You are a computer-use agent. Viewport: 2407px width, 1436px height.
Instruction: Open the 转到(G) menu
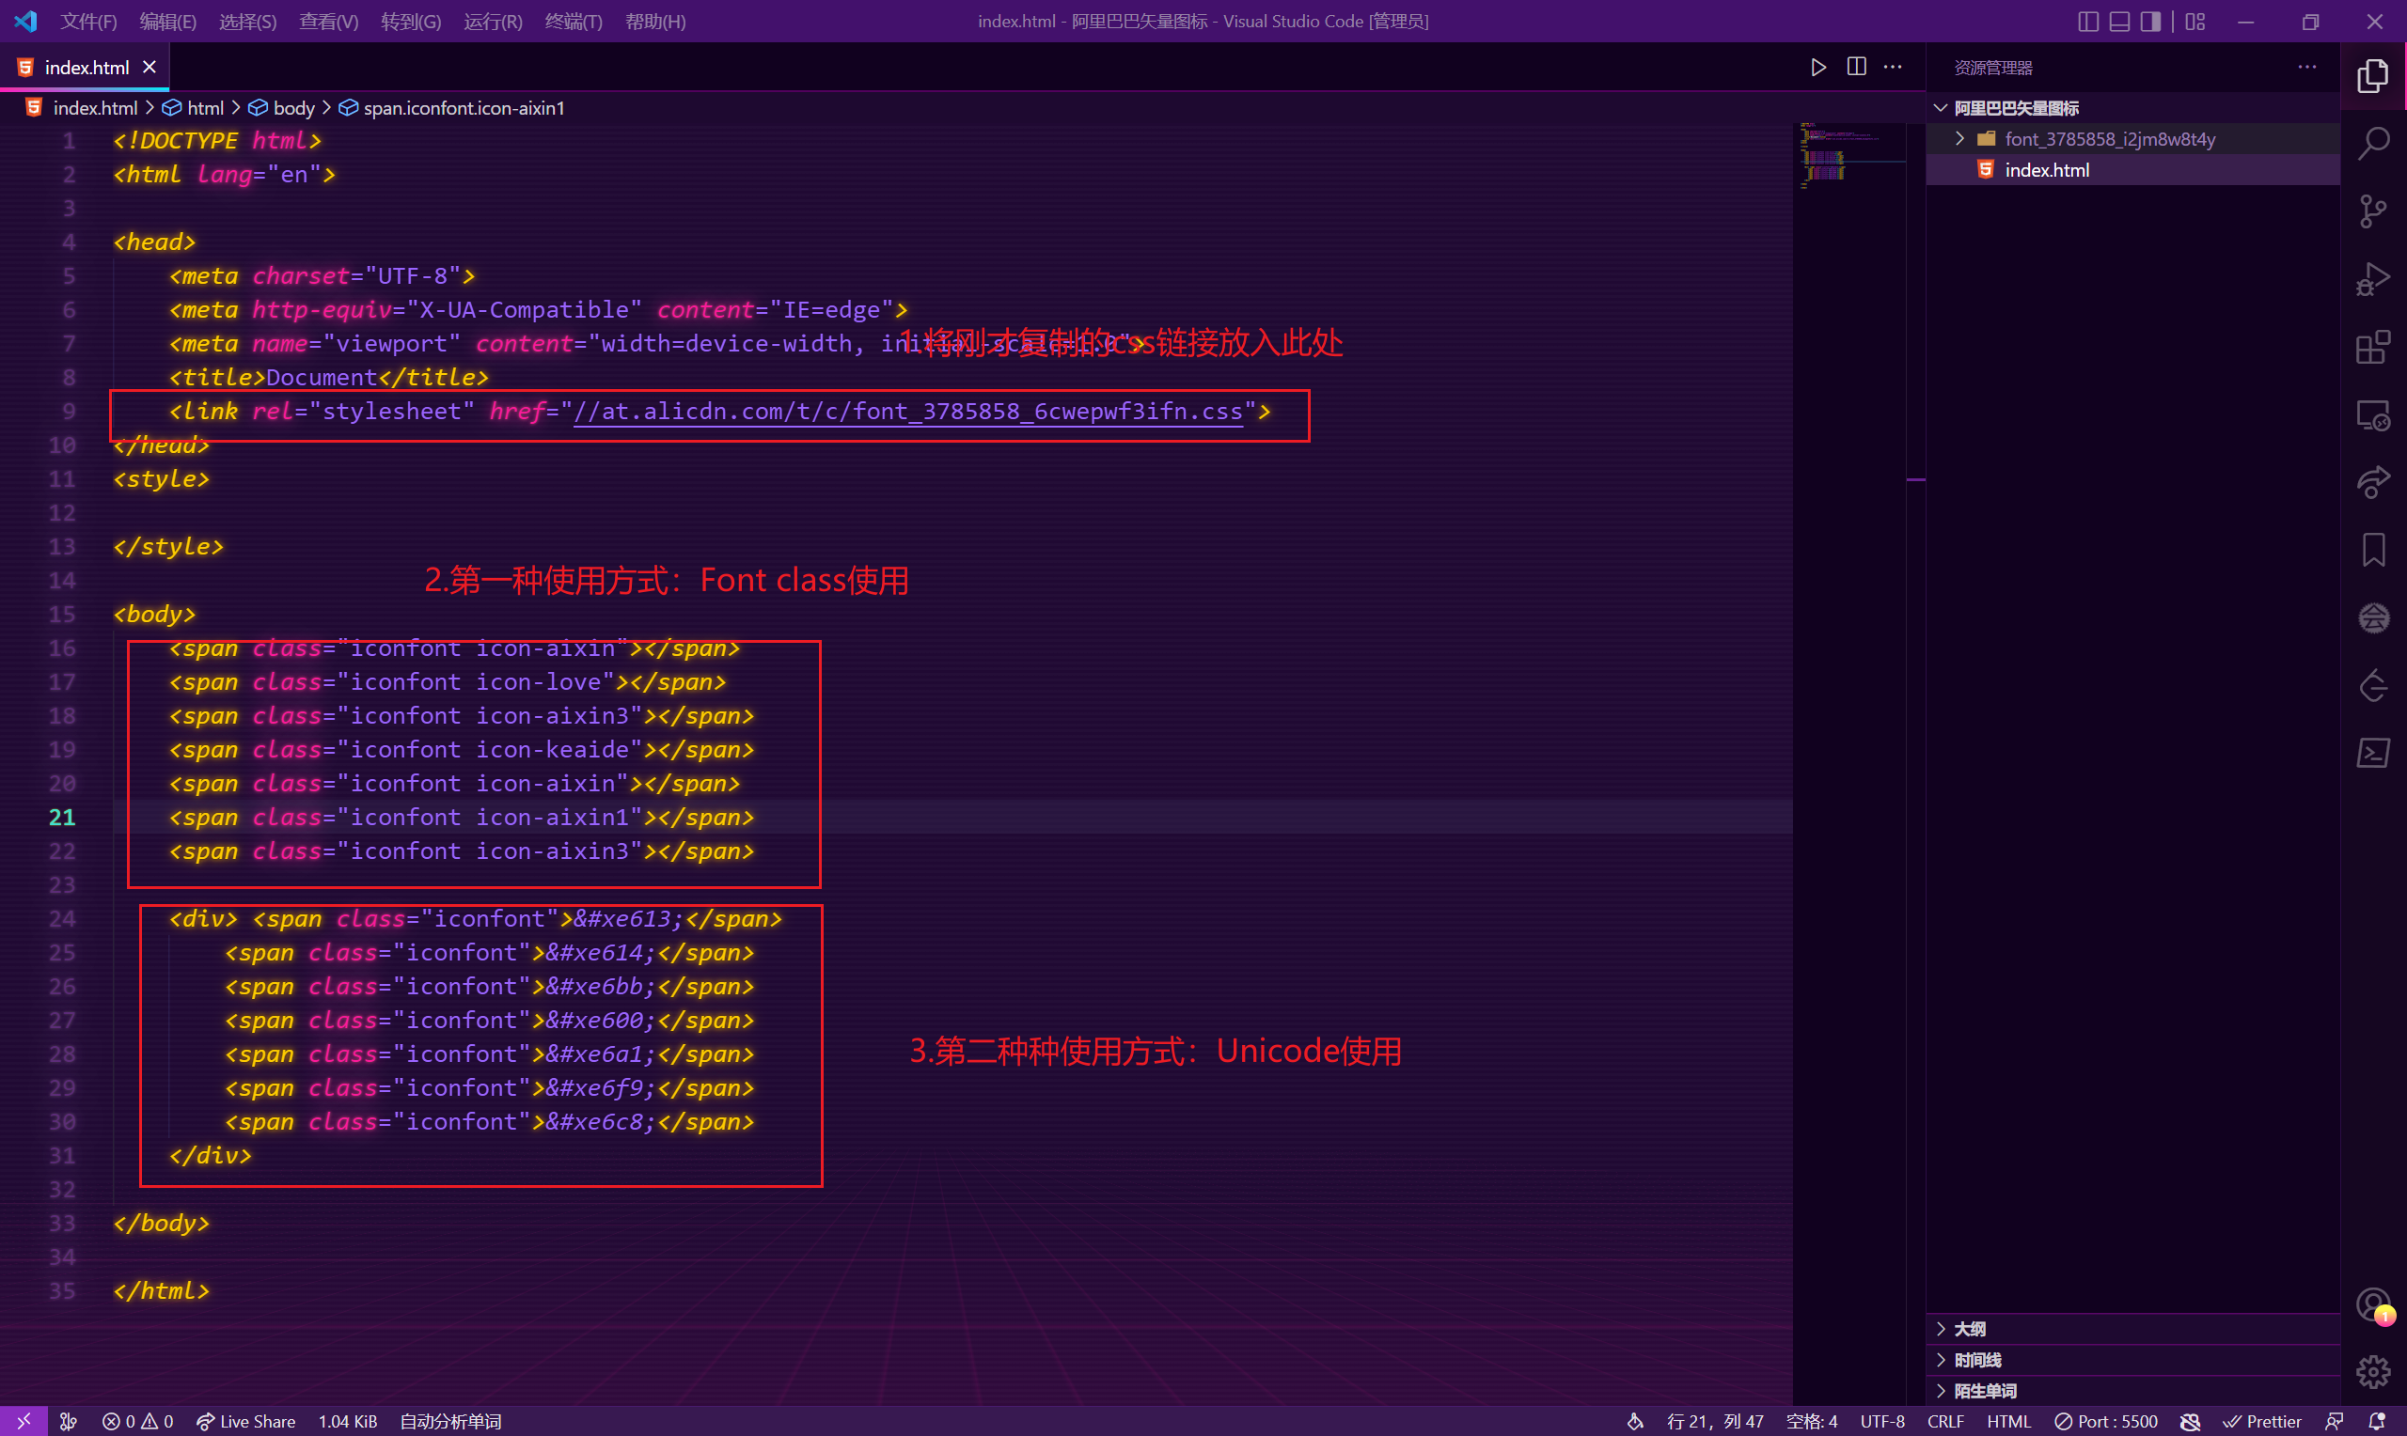[x=410, y=22]
